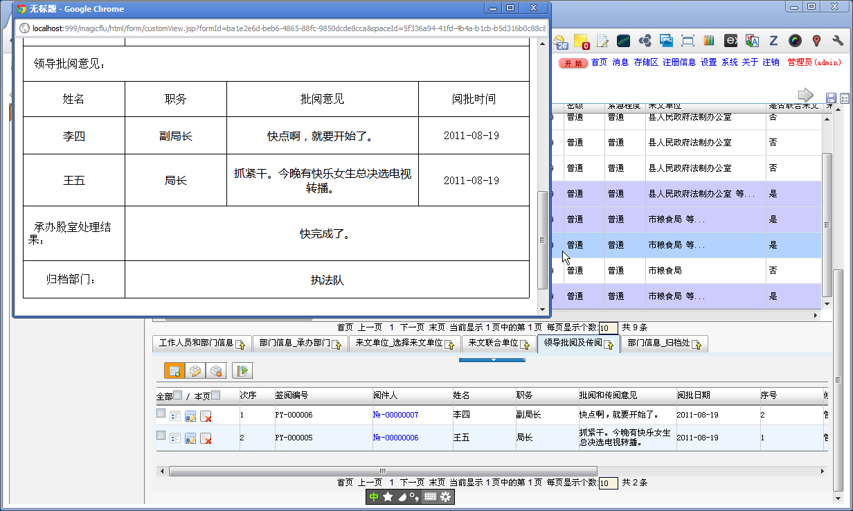Delete icon for row PY-000006
This screenshot has width=853, height=511.
coord(206,416)
